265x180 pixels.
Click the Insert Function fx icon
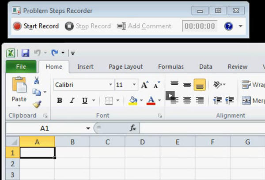pos(132,128)
